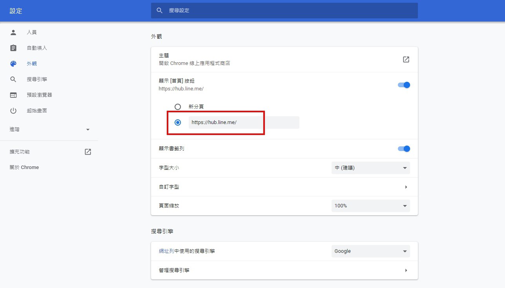Open Chrome web store via 主題 external icon
Image resolution: width=505 pixels, height=288 pixels.
coord(406,59)
